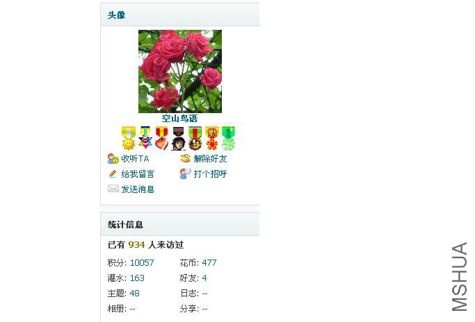
Task: Click the orange 勤 diligence medal
Action: (211, 138)
